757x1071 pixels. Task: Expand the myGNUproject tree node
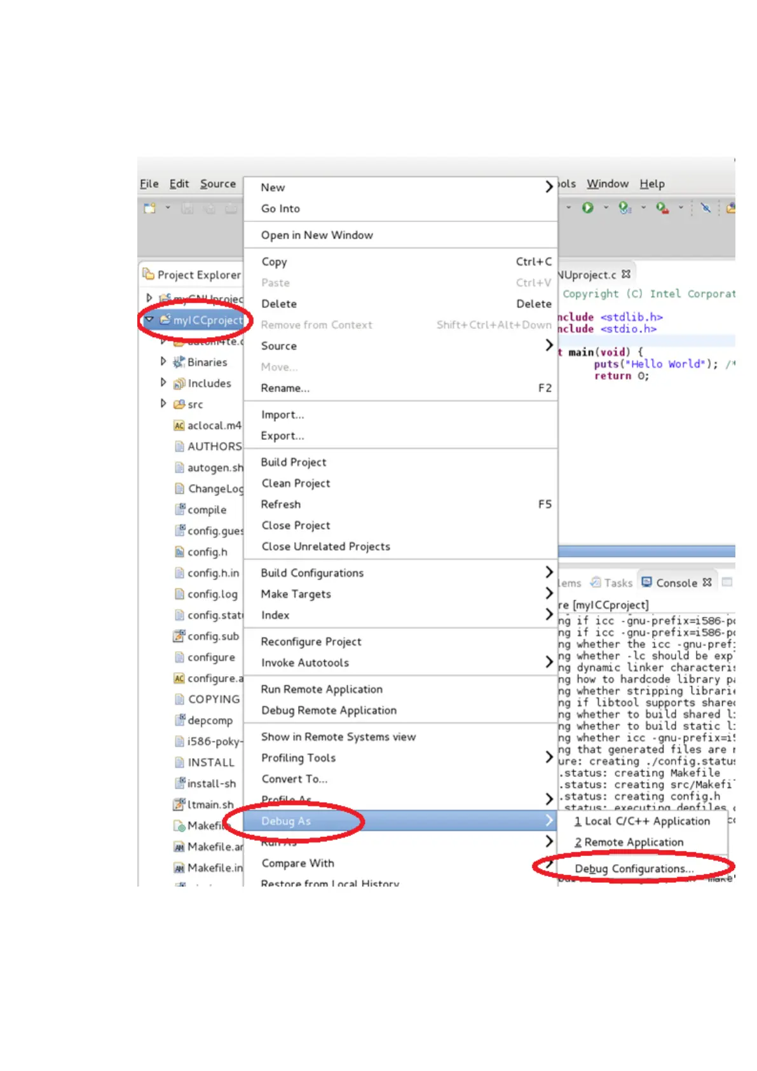[x=149, y=298]
